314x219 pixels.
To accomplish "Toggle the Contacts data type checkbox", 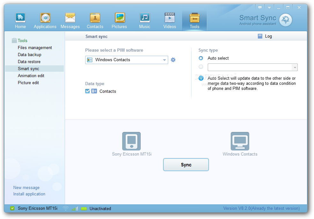I will click(x=87, y=91).
